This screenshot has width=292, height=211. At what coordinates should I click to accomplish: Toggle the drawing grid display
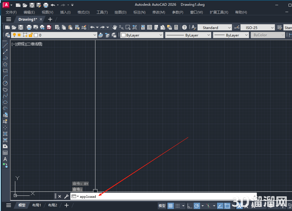coord(171,206)
